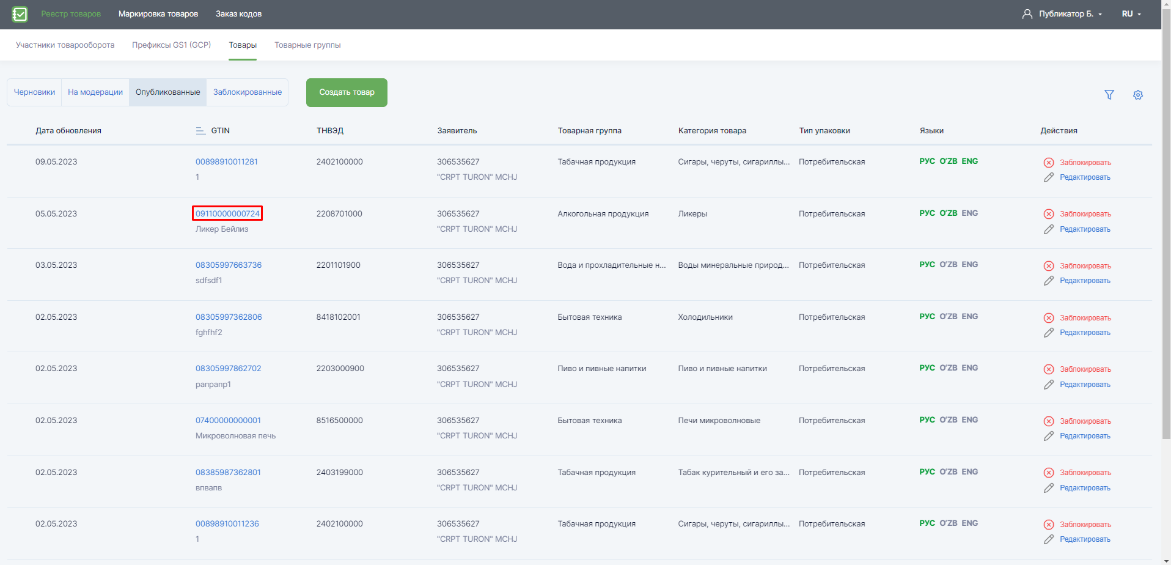This screenshot has height=565, width=1171.
Task: Click edit pencil icon for GTIN 00898910011236
Action: click(1049, 539)
